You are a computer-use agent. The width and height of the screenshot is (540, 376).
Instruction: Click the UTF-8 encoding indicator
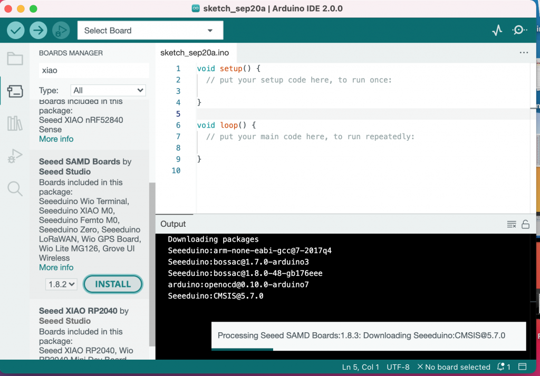[398, 367]
